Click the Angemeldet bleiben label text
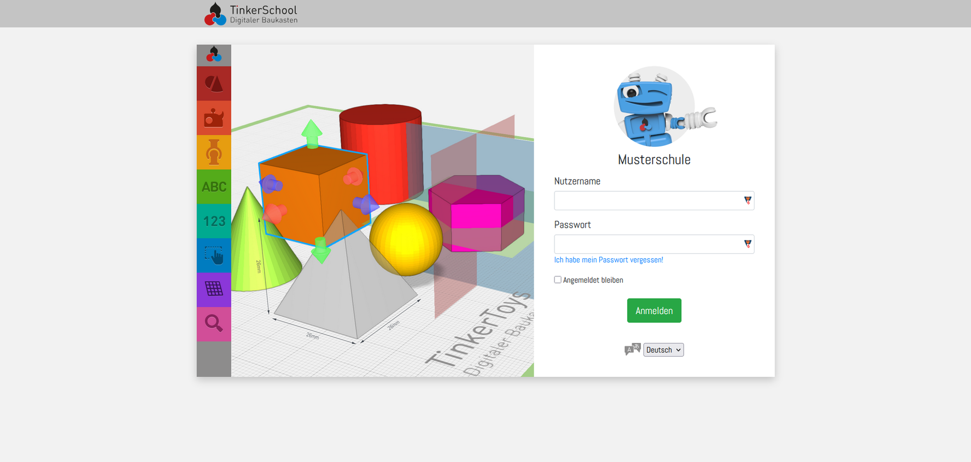The width and height of the screenshot is (971, 462). pyautogui.click(x=593, y=280)
